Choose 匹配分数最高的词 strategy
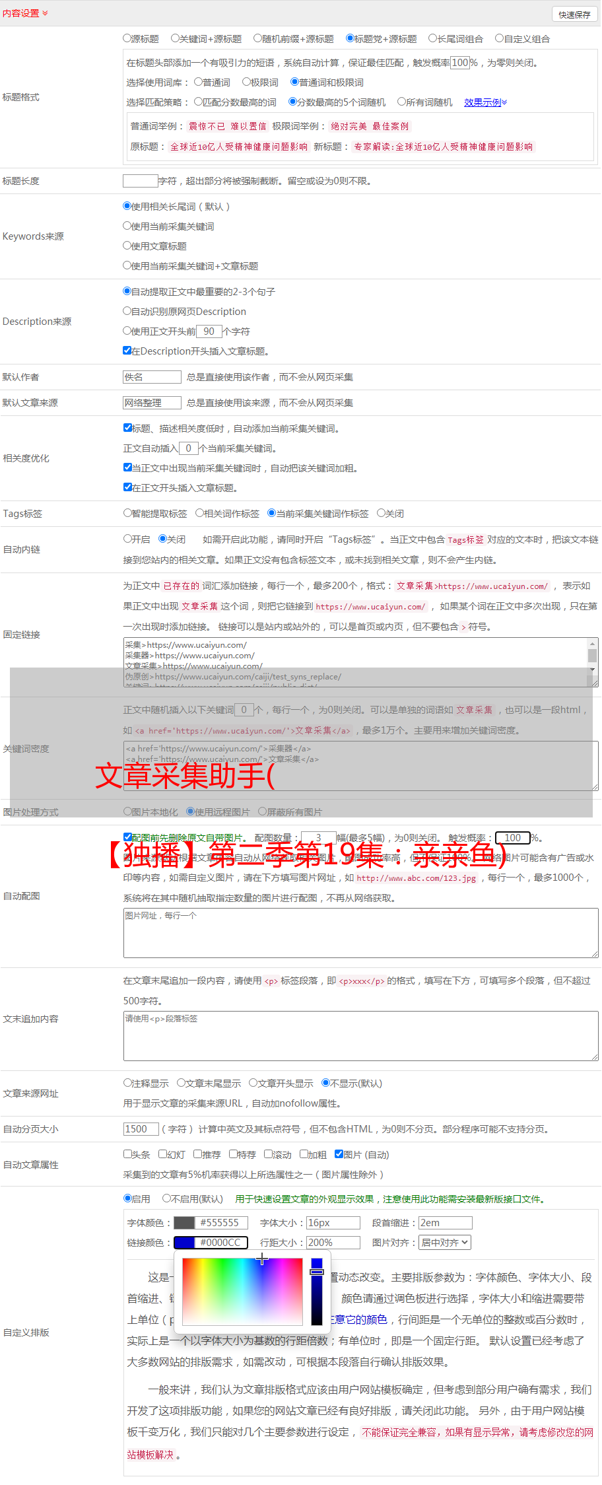Viewport: 602px width, 1485px height. [198, 102]
